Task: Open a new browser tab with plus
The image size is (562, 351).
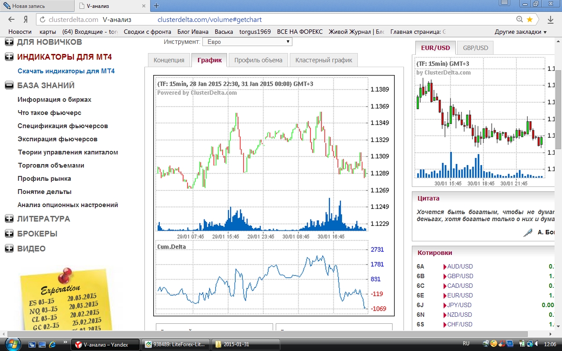Action: coord(156,6)
